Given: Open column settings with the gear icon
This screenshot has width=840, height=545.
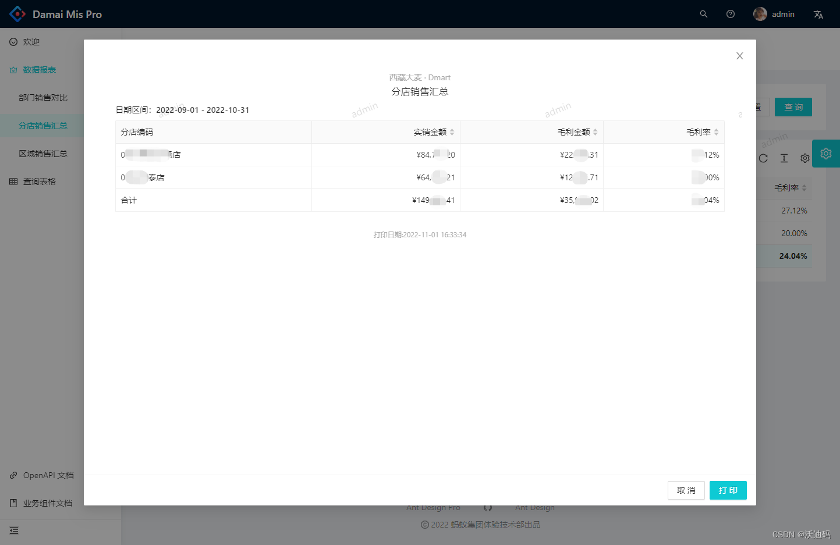Looking at the screenshot, I should tap(804, 158).
